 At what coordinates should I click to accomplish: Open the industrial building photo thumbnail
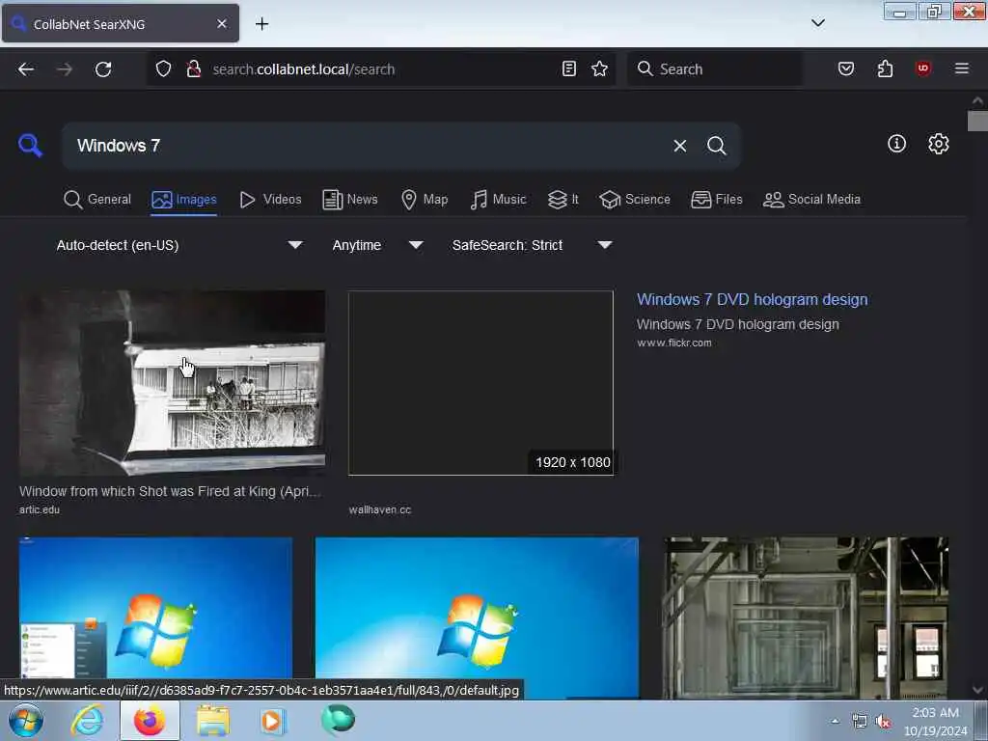806,617
